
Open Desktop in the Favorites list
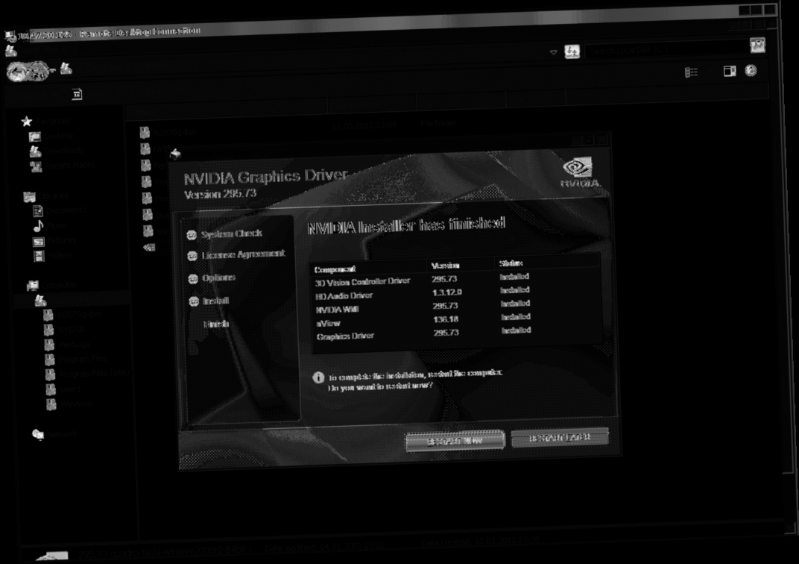click(x=51, y=137)
